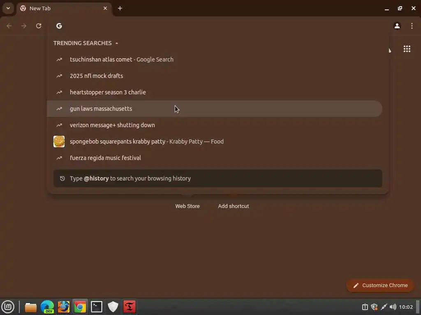The height and width of the screenshot is (315, 421).
Task: Click the Krabby Patty burger thumbnail
Action: coord(59,142)
